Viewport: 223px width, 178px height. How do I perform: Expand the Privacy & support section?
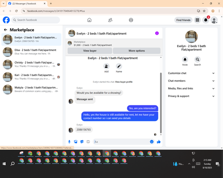coord(191,96)
